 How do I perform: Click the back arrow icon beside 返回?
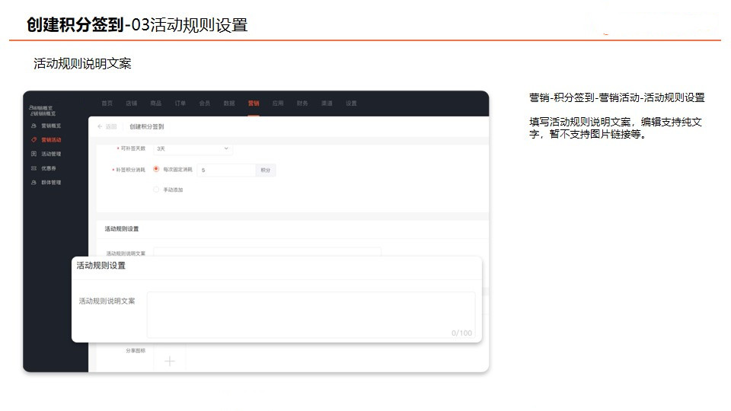click(100, 126)
